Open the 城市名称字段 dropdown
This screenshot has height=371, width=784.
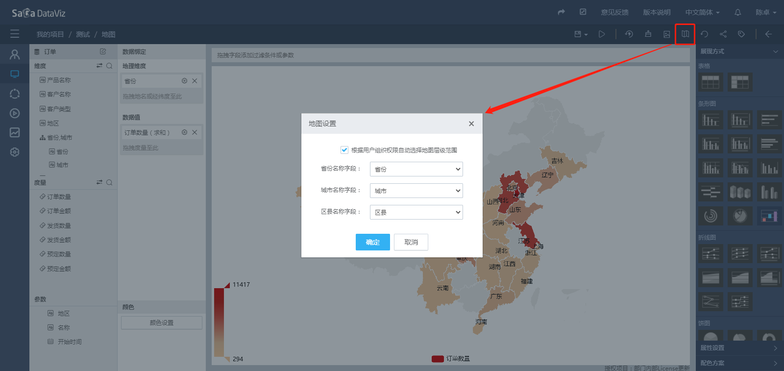pyautogui.click(x=416, y=191)
